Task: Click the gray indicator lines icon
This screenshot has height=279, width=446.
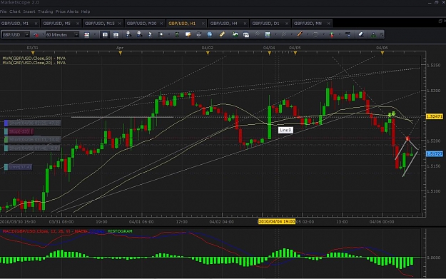Action: [283, 34]
